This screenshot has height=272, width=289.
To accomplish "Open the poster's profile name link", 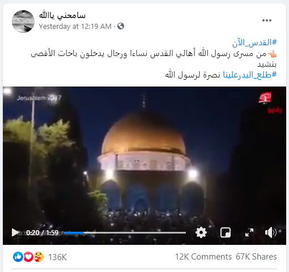I will click(62, 15).
